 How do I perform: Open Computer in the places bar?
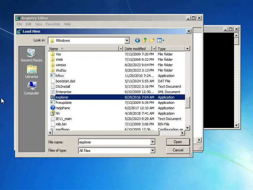tap(31, 88)
